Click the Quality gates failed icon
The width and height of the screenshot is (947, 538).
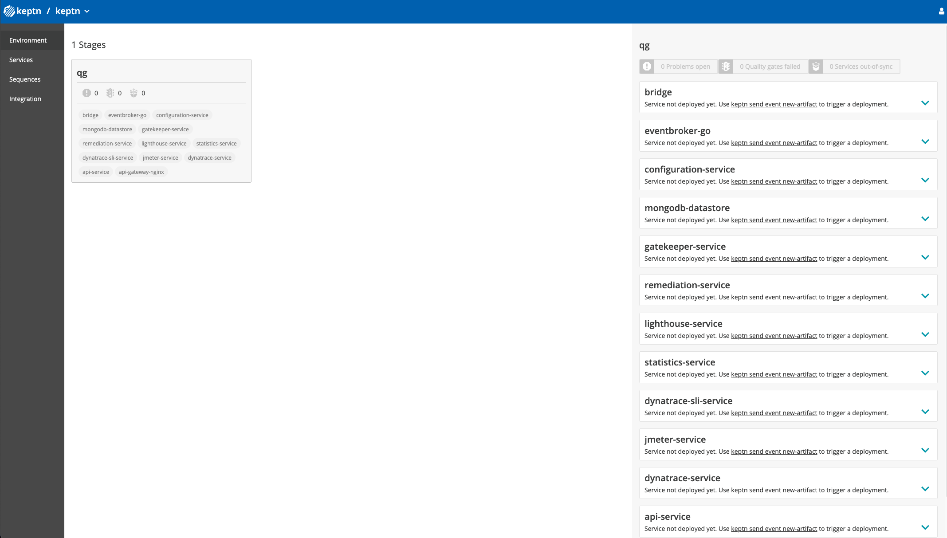(726, 67)
